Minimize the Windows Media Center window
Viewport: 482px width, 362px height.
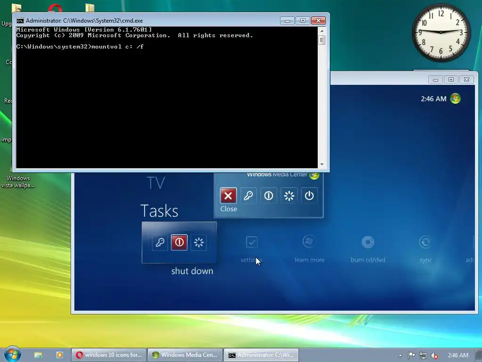pyautogui.click(x=435, y=79)
